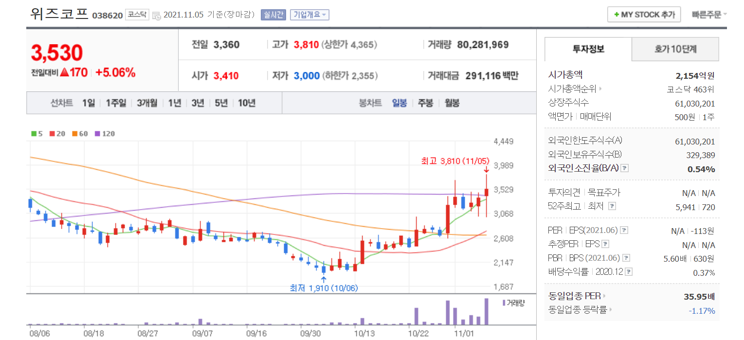Open the 기업개요 dropdown
The width and height of the screenshot is (744, 340).
click(x=309, y=15)
